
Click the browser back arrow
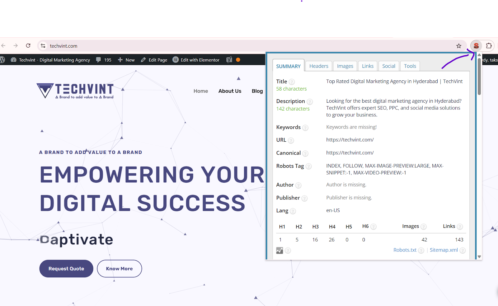click(x=3, y=46)
